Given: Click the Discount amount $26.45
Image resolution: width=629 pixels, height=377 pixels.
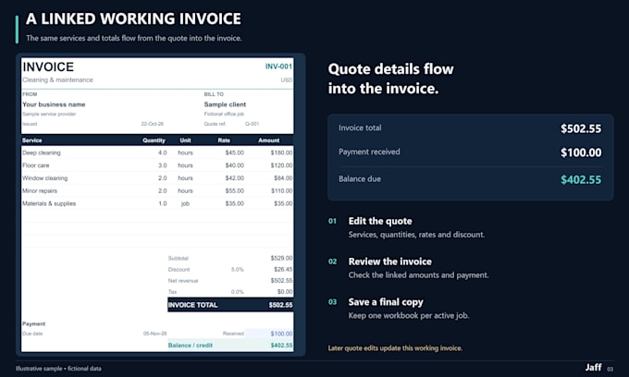Looking at the screenshot, I should pyautogui.click(x=283, y=269).
